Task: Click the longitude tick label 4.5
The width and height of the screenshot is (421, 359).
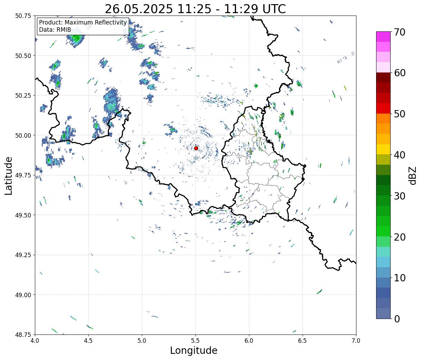Action: pos(88,341)
